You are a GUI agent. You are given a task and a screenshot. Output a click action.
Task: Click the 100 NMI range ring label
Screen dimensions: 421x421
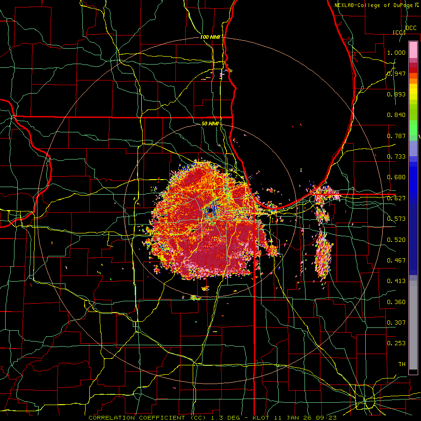tap(210, 37)
